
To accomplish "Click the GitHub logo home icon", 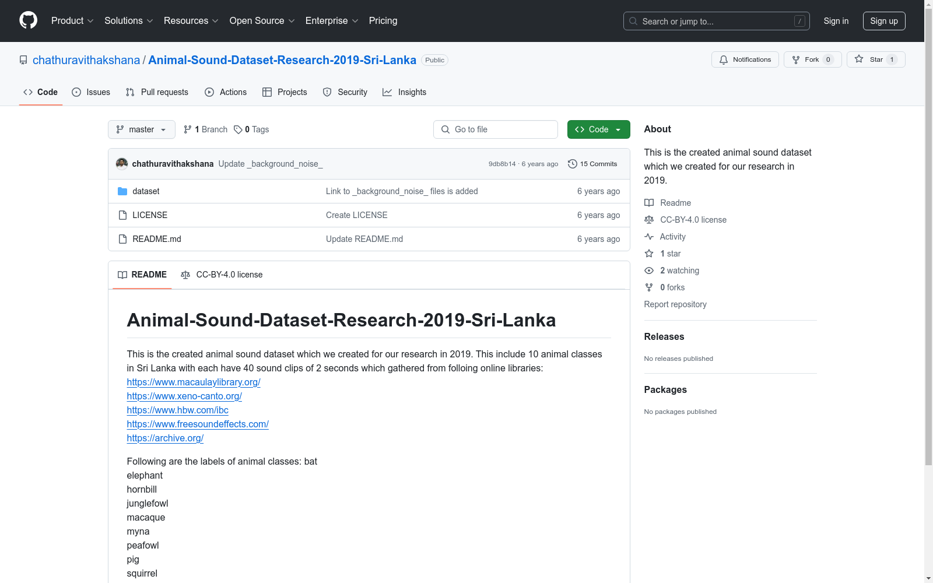I will [28, 20].
